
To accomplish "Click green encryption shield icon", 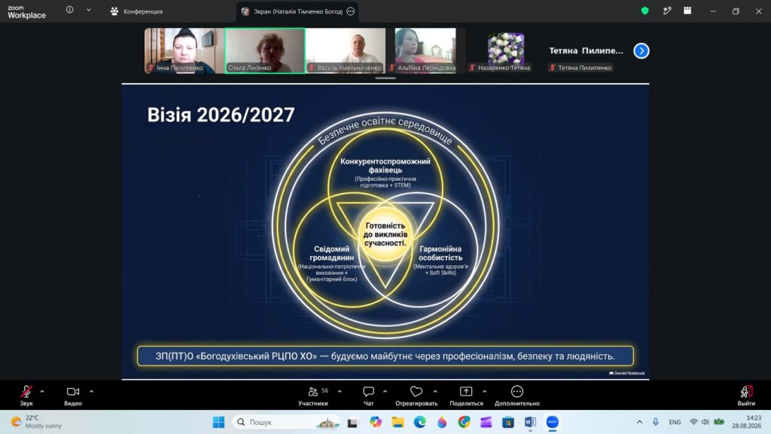I will point(645,11).
